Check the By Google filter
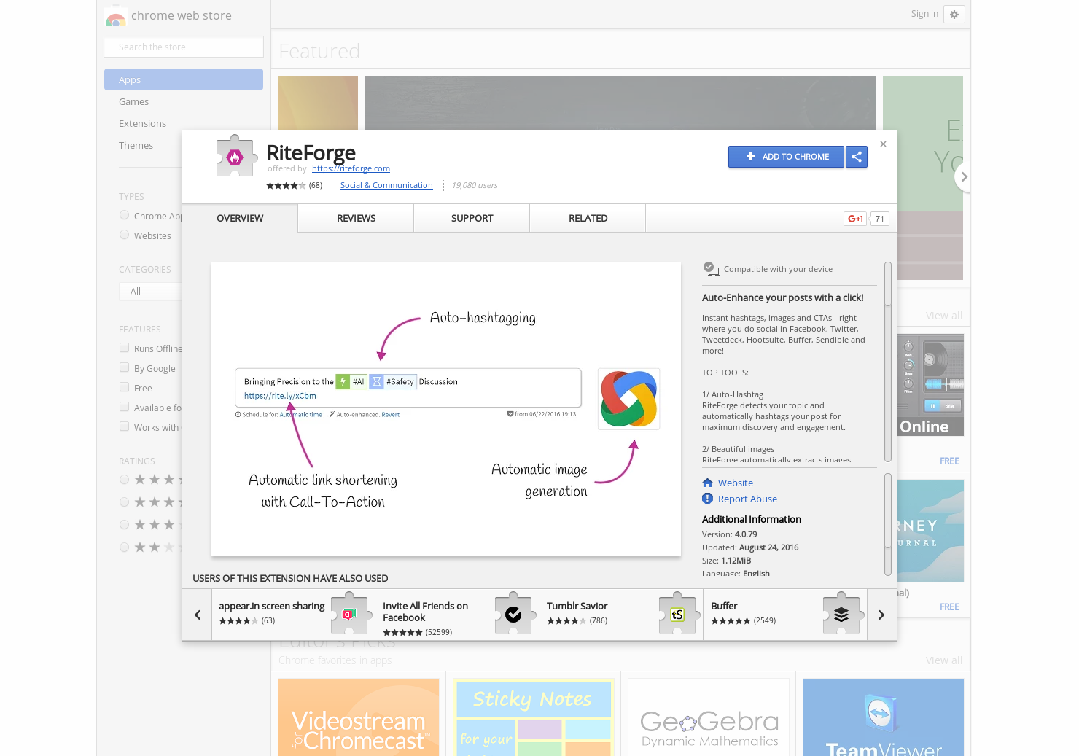 124,367
